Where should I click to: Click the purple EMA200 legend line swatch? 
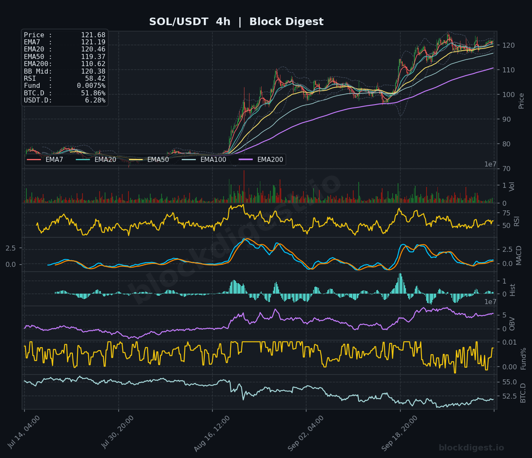246,159
